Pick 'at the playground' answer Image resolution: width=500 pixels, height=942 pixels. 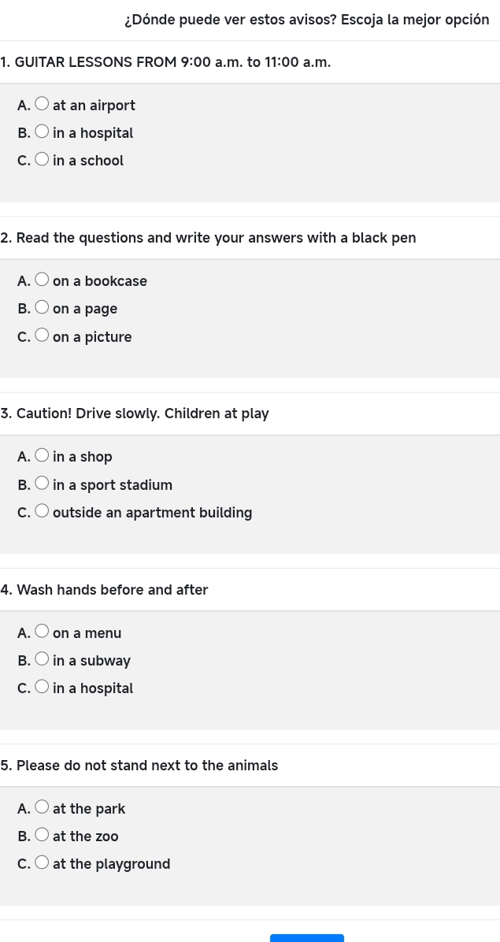coord(43,863)
